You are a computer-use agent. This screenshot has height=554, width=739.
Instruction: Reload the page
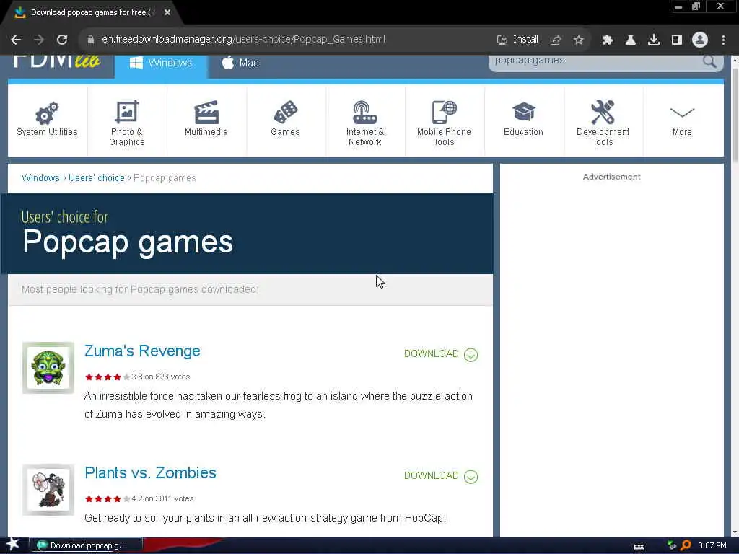coord(62,40)
